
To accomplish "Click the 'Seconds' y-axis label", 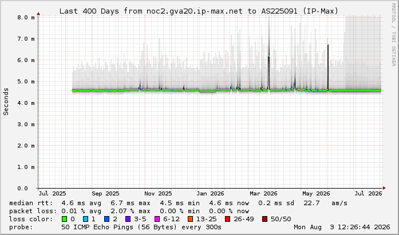I will tap(6, 101).
